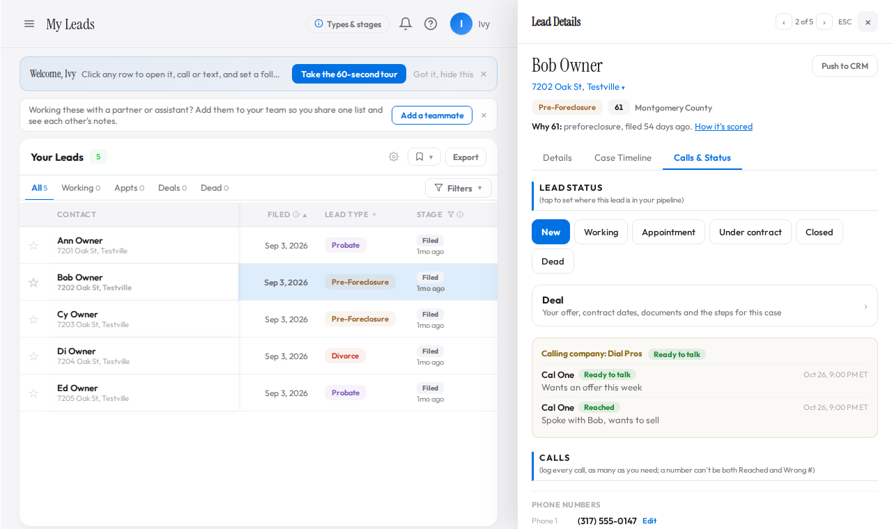This screenshot has width=892, height=529.
Task: Switch to the Working leads tab
Action: coord(81,188)
